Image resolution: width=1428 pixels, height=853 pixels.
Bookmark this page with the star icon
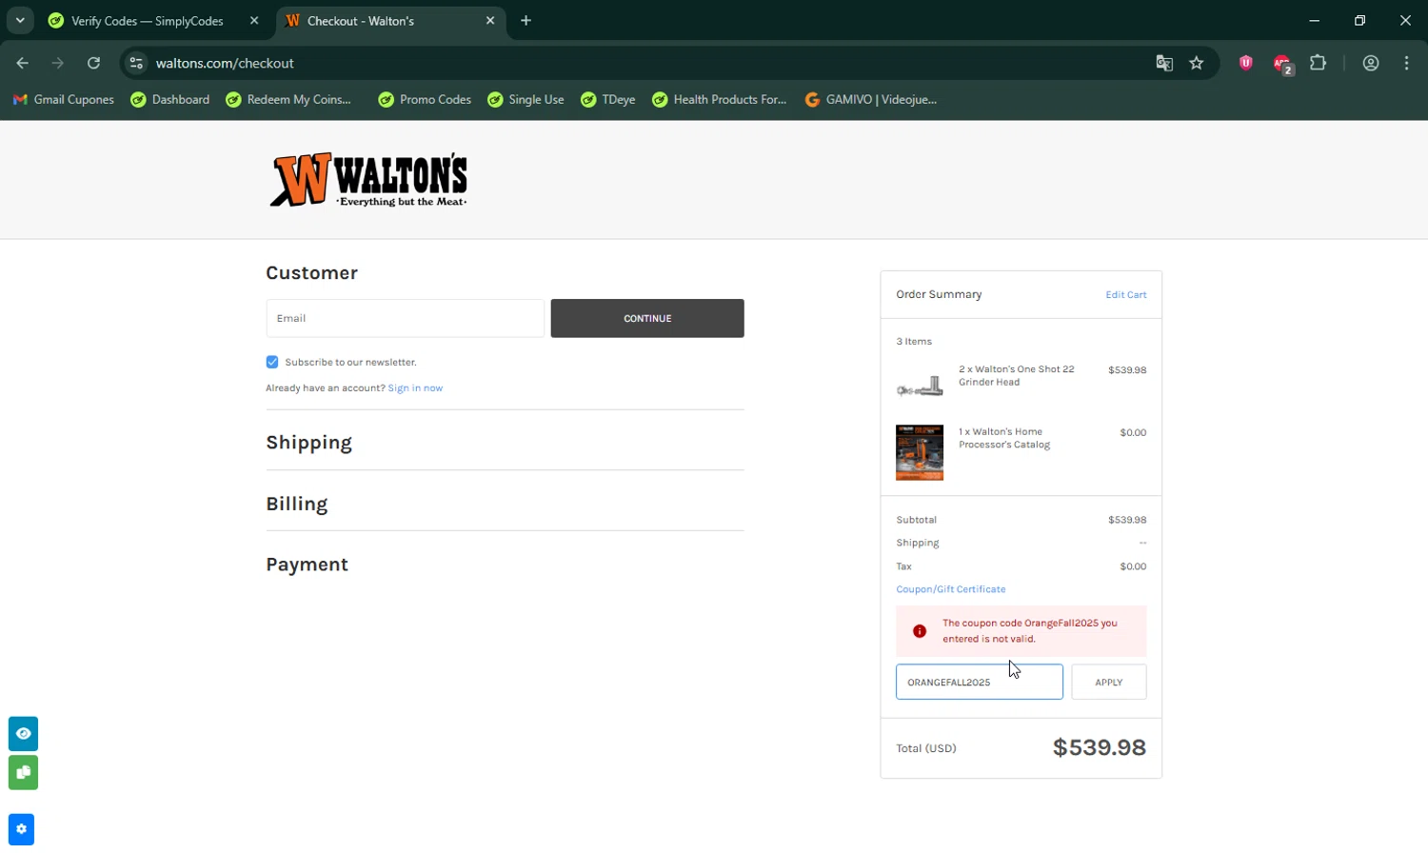coord(1197,63)
